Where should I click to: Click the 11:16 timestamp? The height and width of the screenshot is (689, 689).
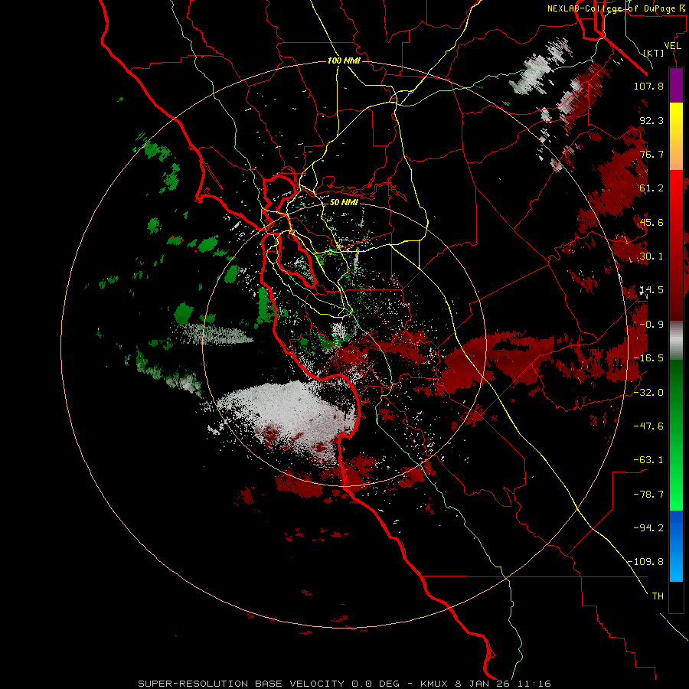point(534,684)
